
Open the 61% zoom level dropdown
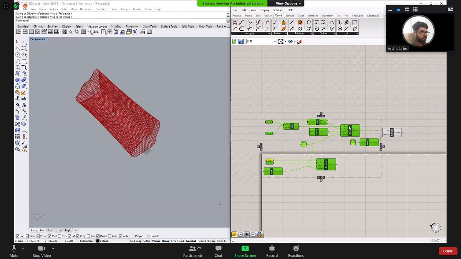click(275, 41)
